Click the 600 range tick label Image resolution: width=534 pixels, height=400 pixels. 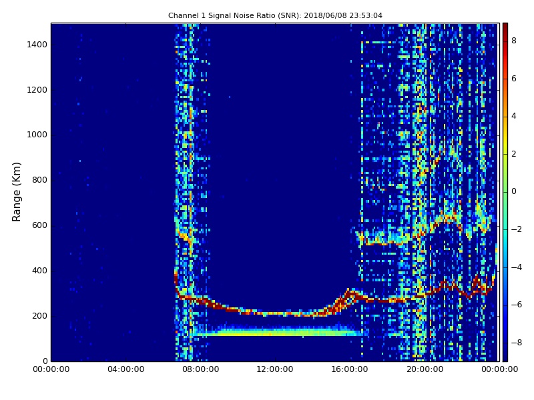[39, 225]
